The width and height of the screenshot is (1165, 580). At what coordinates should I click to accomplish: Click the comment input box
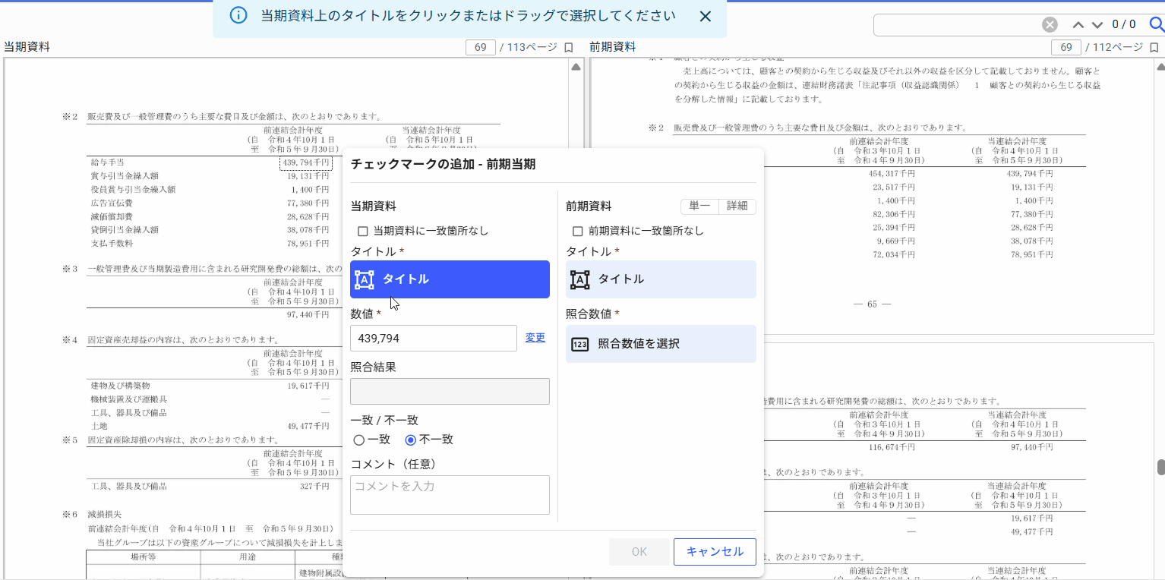coord(450,495)
